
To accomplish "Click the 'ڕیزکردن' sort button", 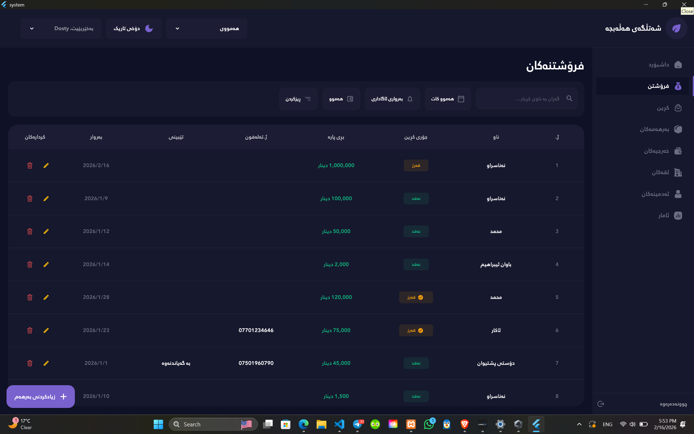I will (x=298, y=99).
